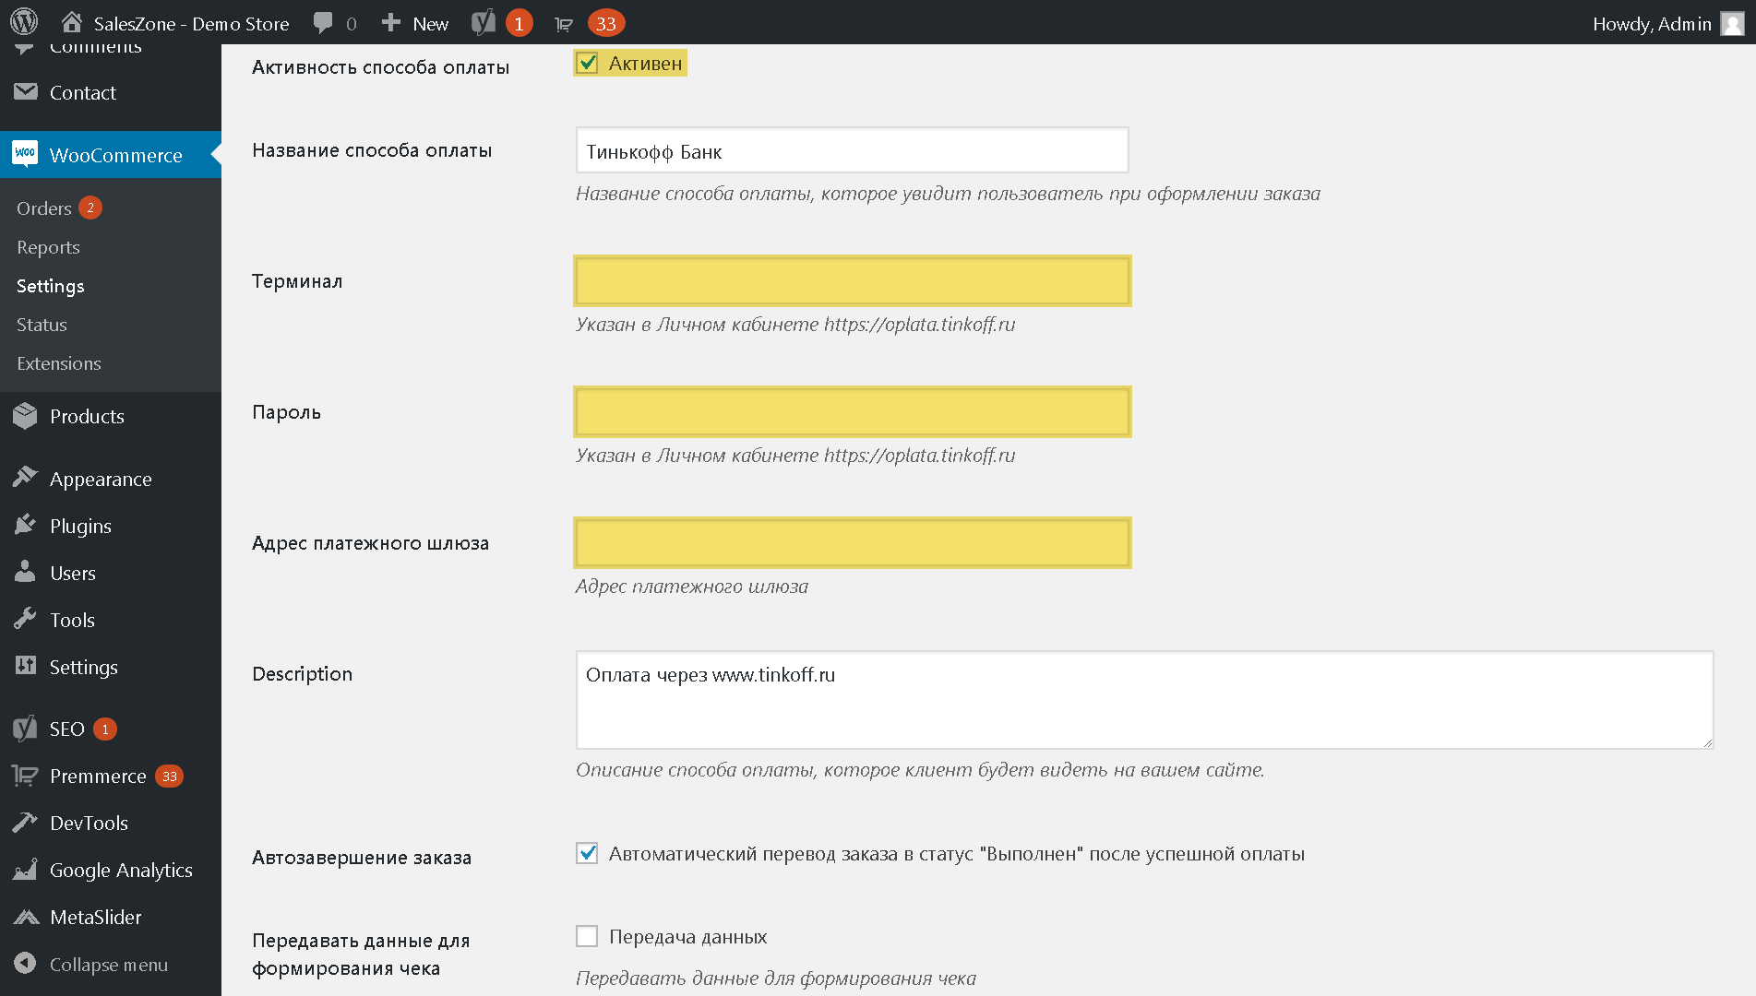Uncheck the Активен checkbox

587,63
